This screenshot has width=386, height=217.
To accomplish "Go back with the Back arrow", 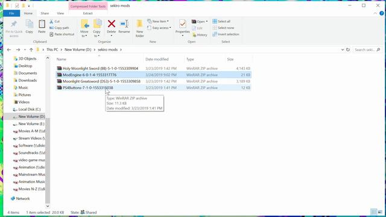I will pos(9,49).
